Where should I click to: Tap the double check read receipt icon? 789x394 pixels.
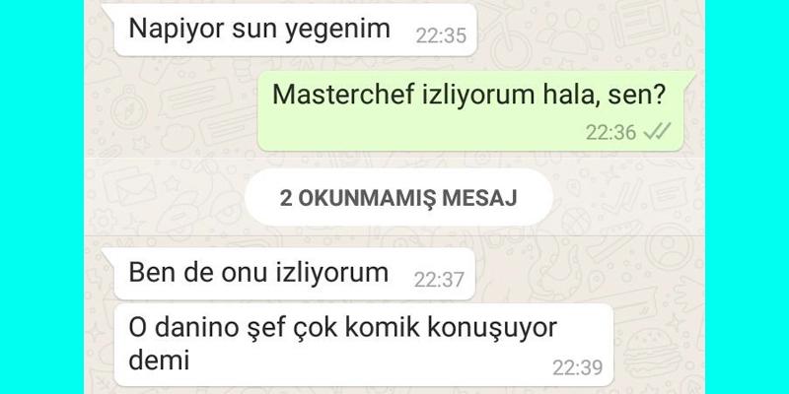coord(657,132)
